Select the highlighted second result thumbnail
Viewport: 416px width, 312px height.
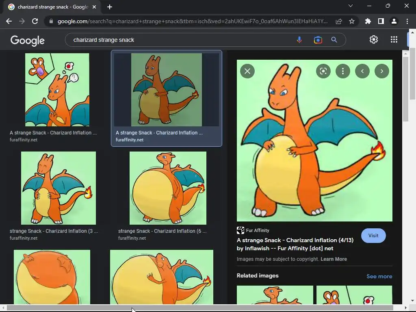click(x=166, y=90)
